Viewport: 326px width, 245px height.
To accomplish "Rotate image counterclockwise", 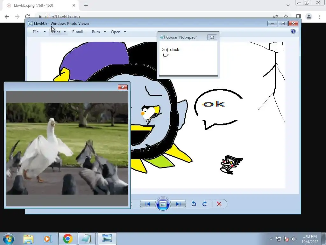I will click(x=194, y=204).
